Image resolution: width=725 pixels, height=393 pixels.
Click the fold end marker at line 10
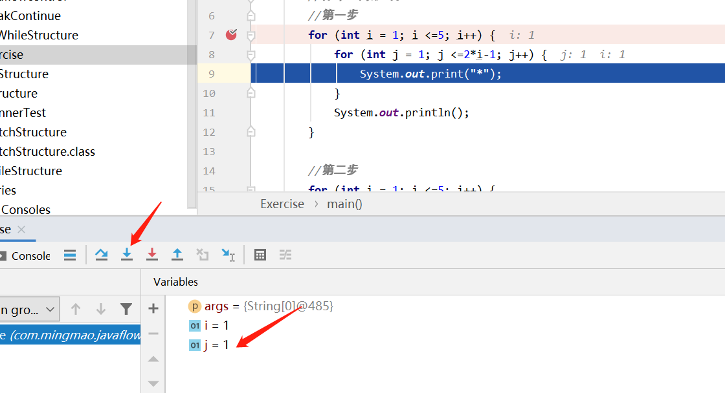click(x=251, y=93)
